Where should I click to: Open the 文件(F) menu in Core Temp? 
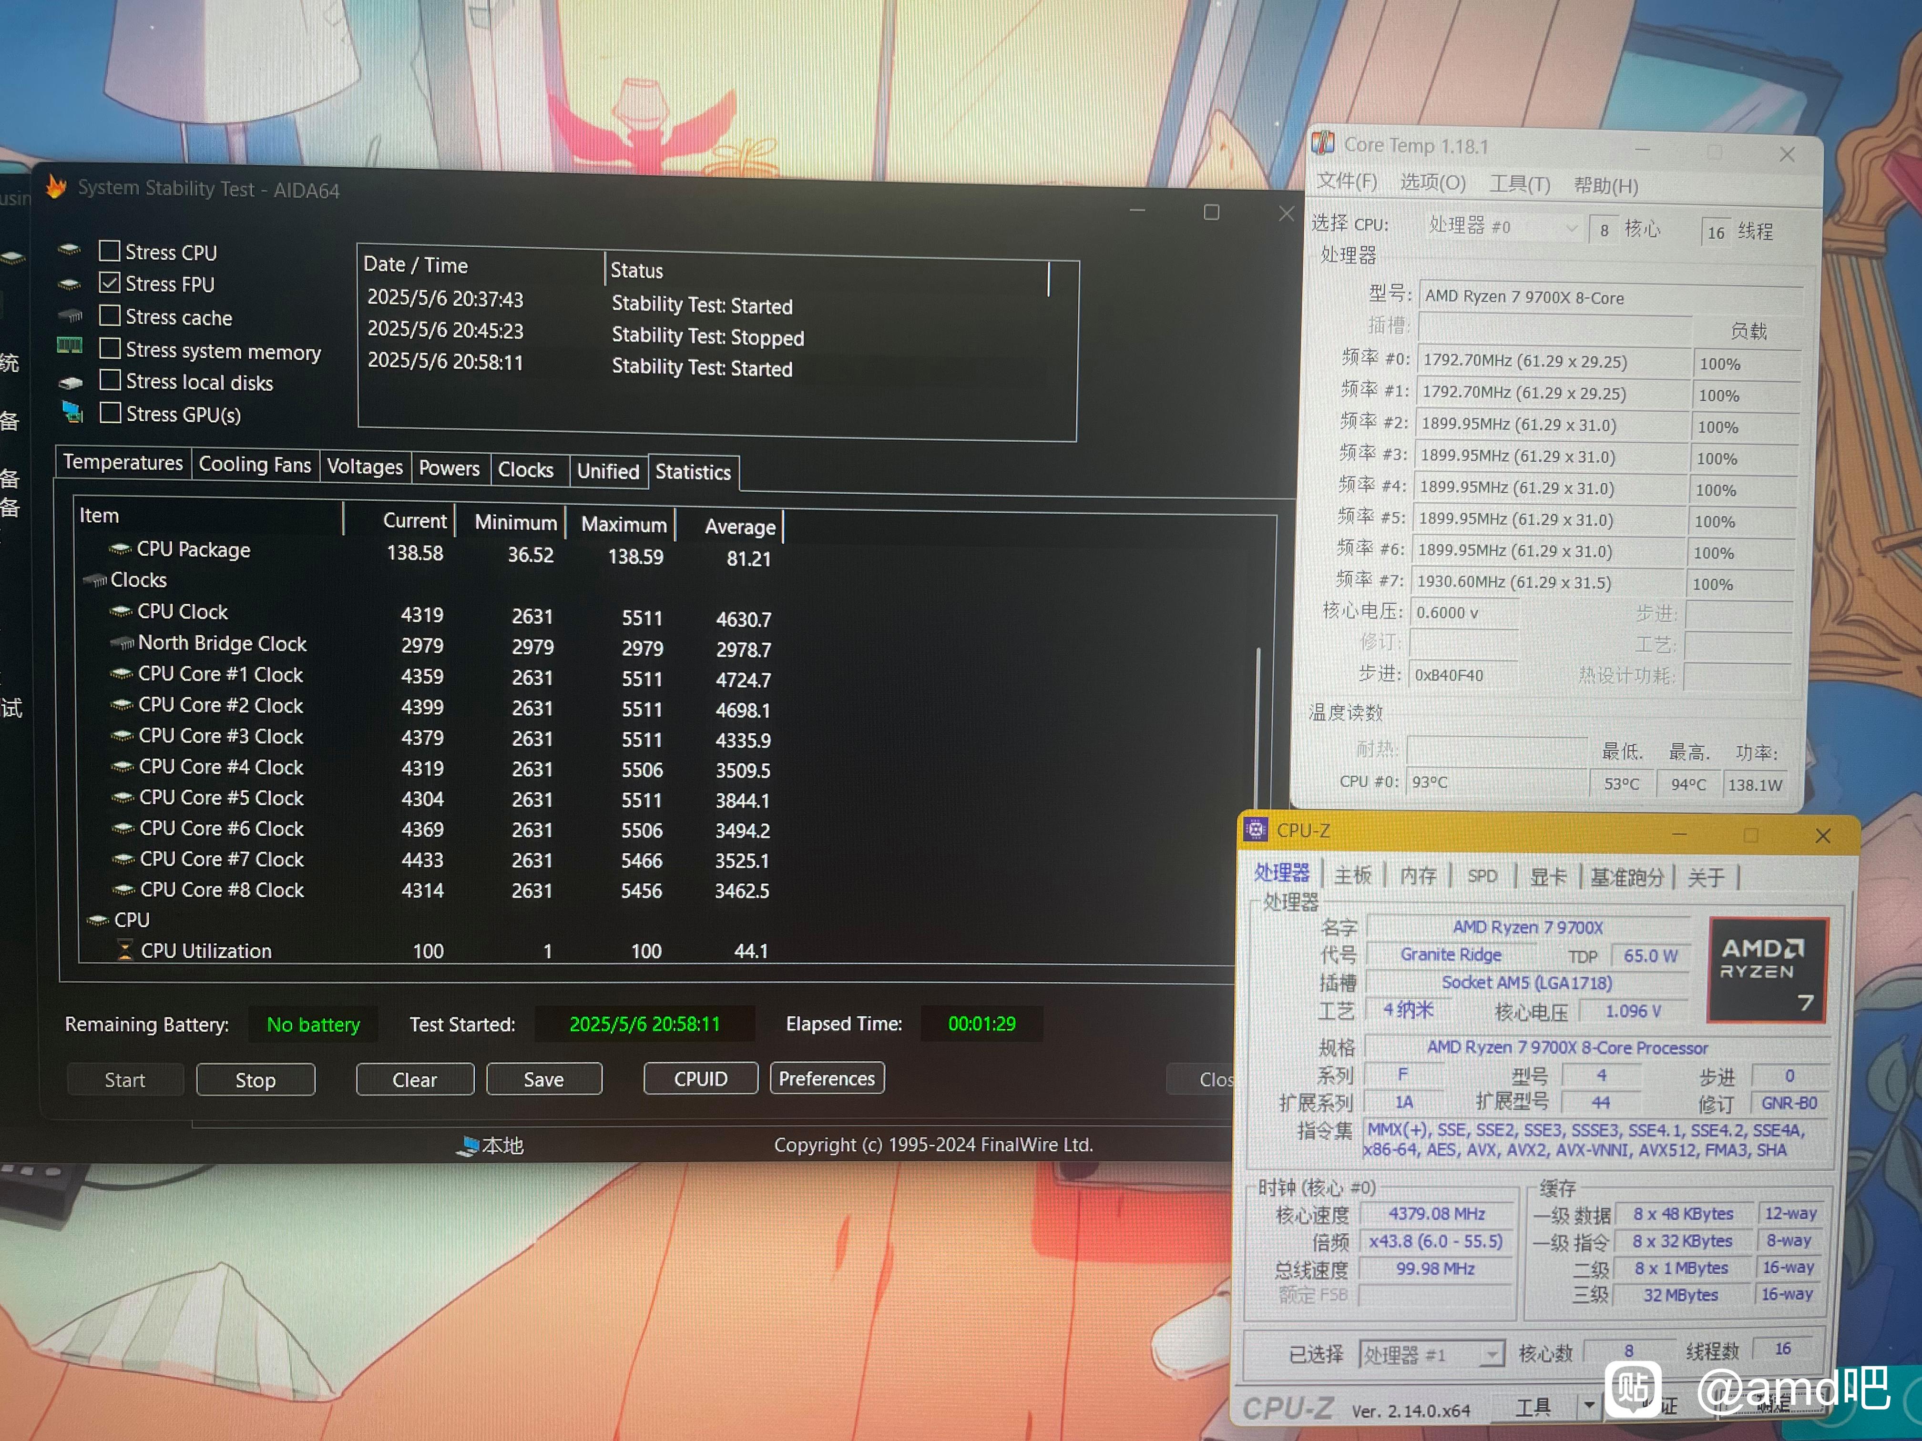1347,182
